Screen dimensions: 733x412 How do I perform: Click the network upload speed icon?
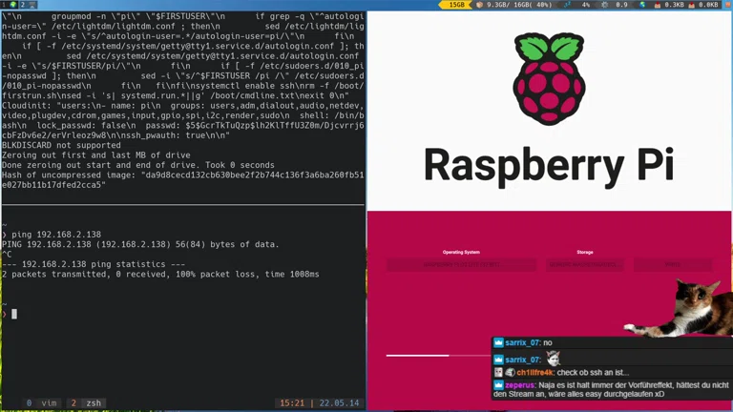pos(692,6)
